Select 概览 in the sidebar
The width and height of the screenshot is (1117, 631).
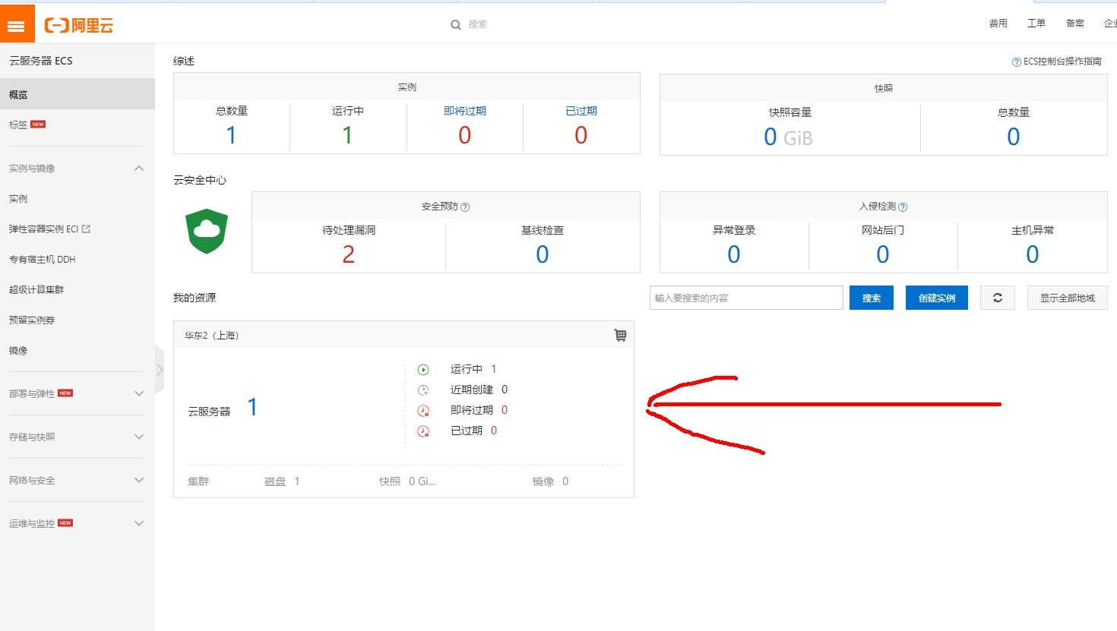tap(78, 95)
